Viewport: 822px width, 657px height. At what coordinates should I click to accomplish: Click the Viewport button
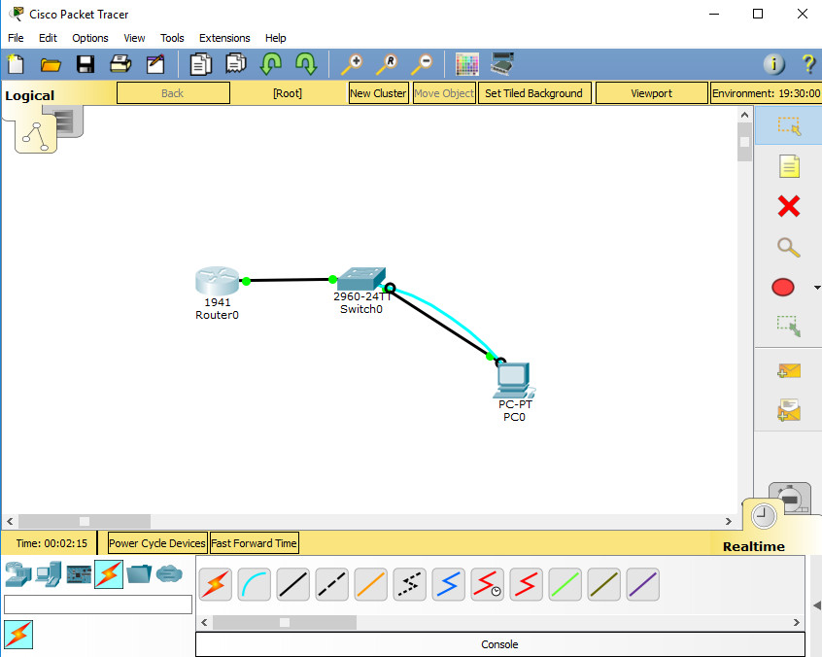[652, 93]
